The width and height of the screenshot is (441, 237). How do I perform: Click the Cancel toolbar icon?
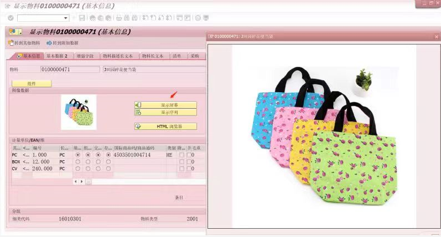108,18
